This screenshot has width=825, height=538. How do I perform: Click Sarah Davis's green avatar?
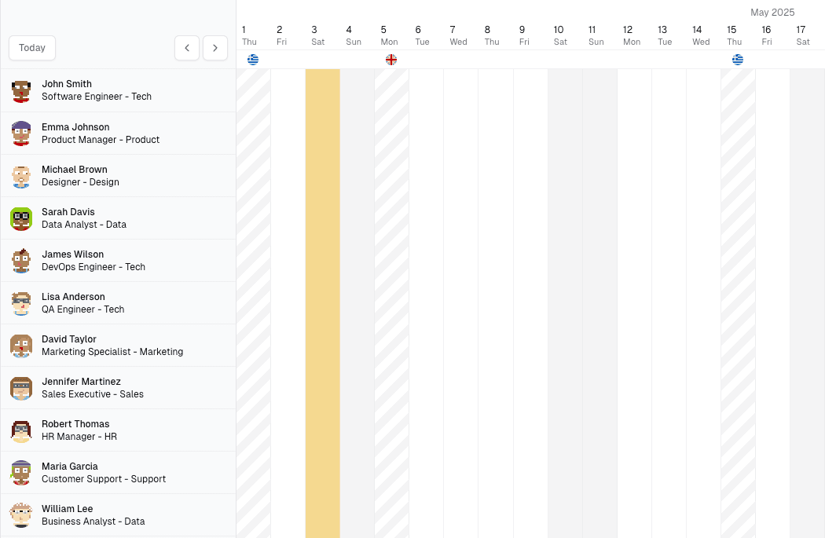click(x=21, y=218)
